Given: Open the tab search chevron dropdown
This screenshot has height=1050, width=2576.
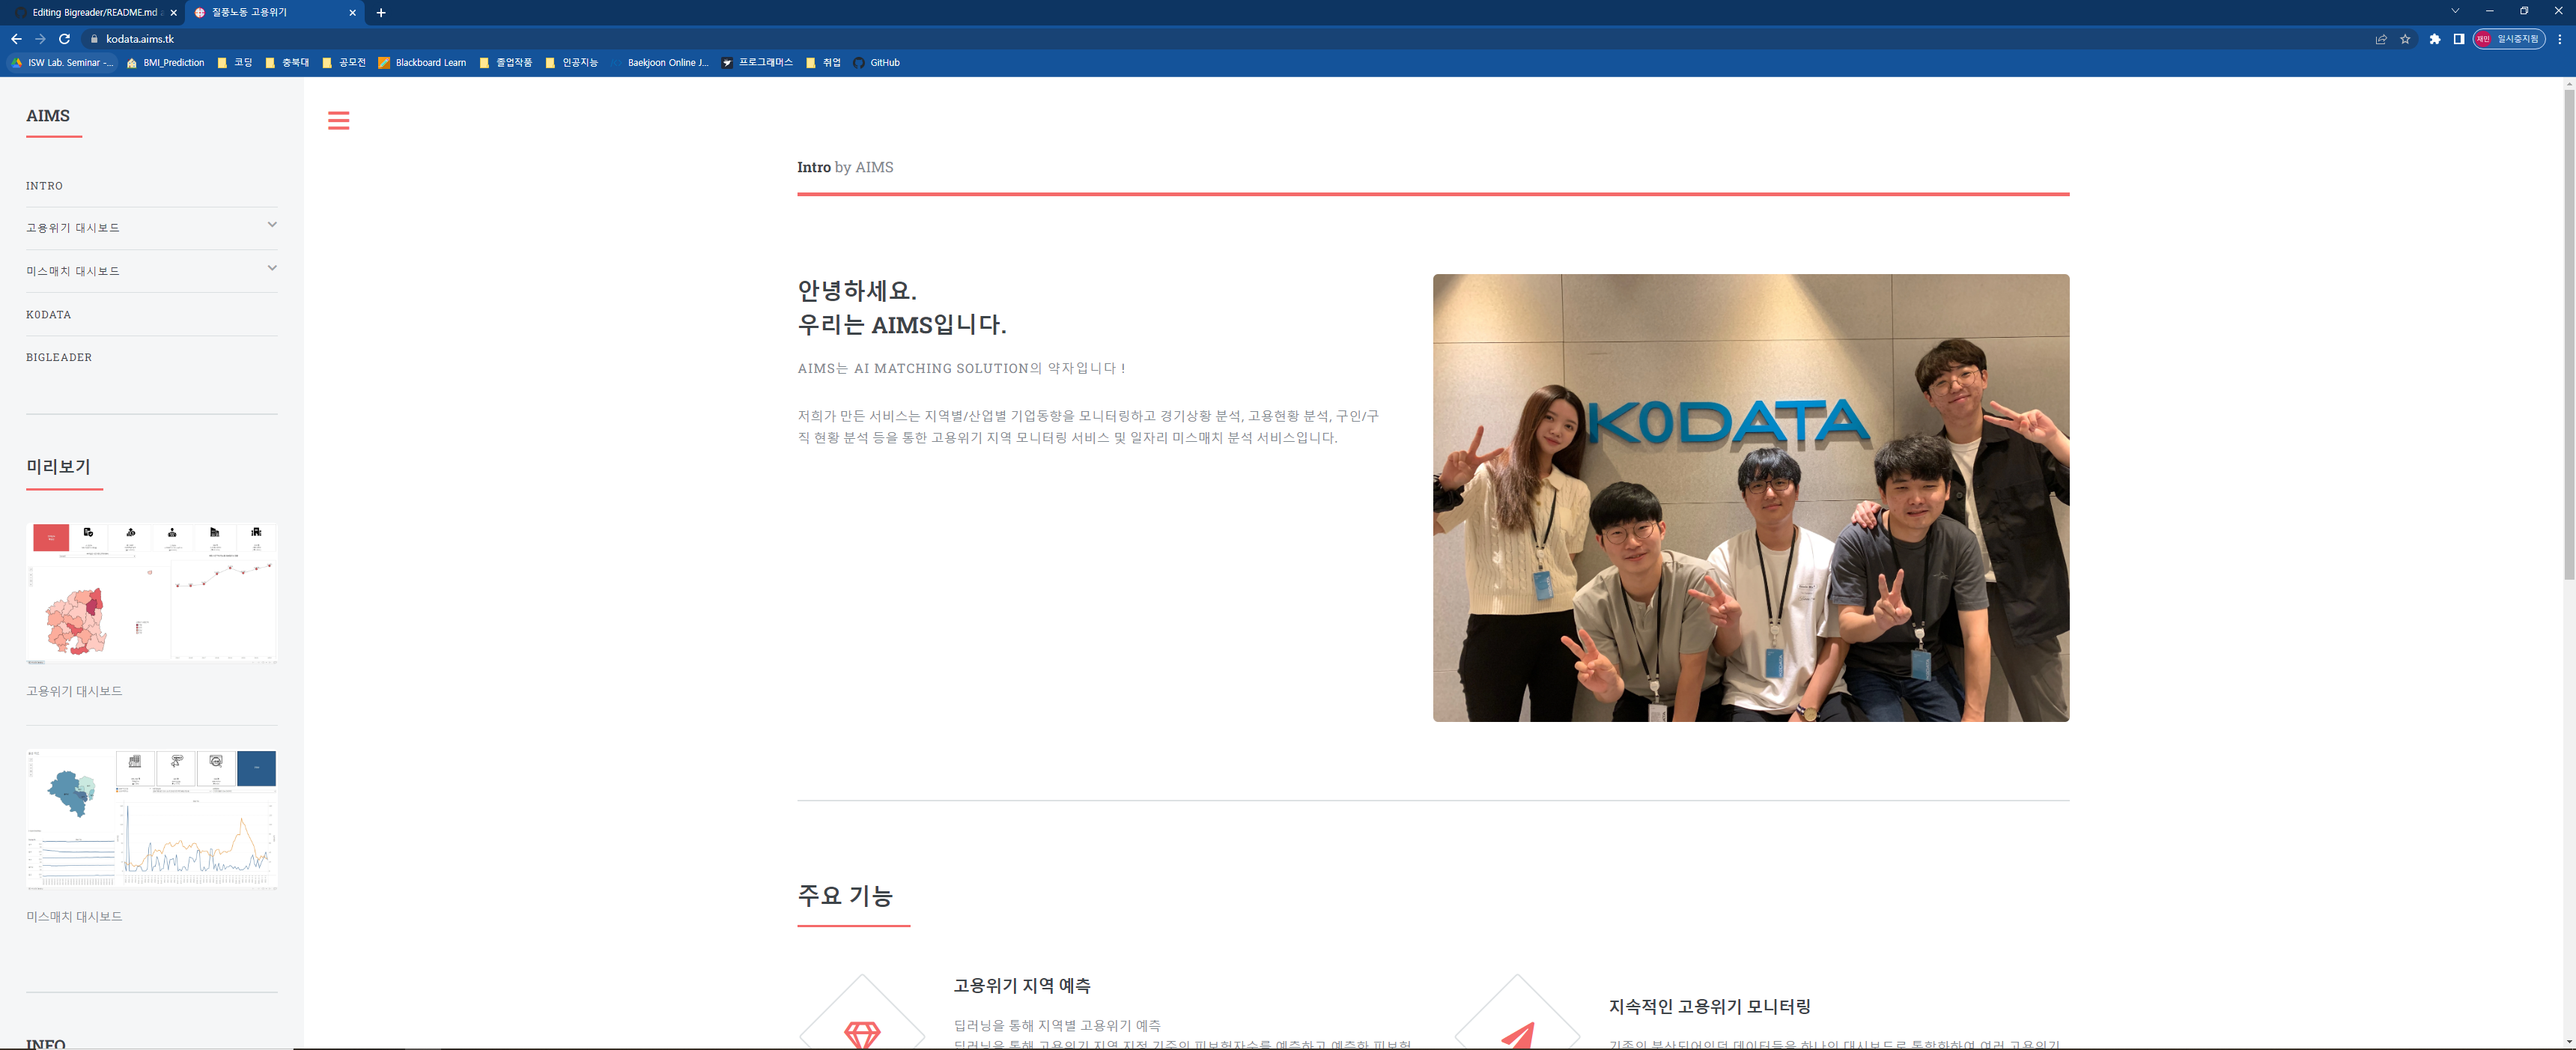Looking at the screenshot, I should (2454, 11).
